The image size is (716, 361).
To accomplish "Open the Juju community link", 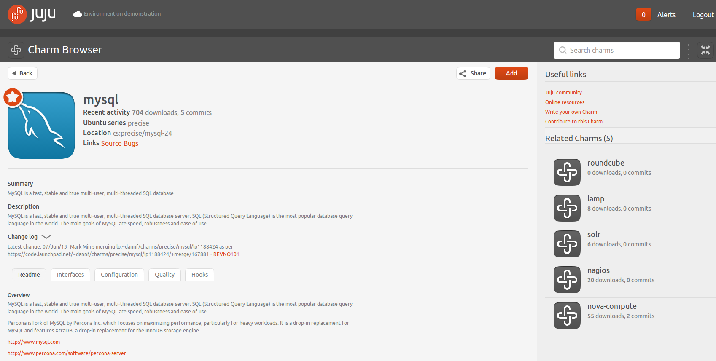I will pyautogui.click(x=563, y=92).
